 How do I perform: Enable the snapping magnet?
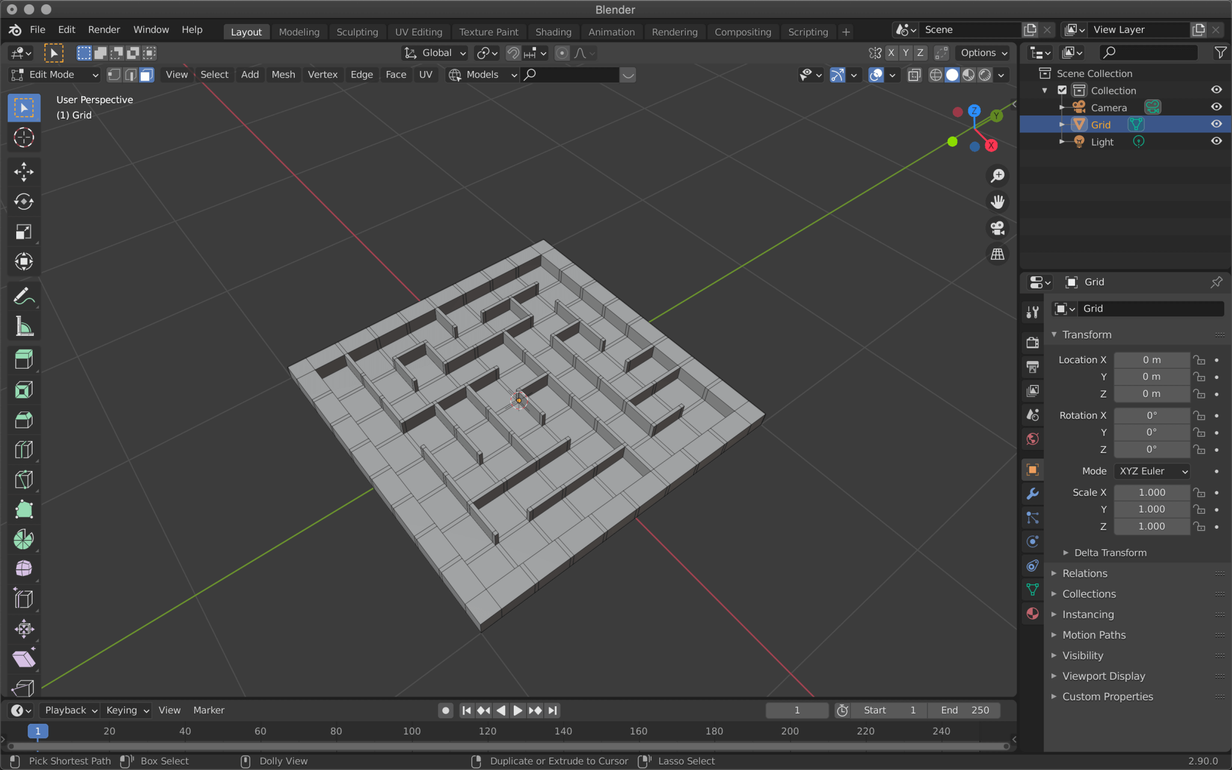pyautogui.click(x=513, y=53)
